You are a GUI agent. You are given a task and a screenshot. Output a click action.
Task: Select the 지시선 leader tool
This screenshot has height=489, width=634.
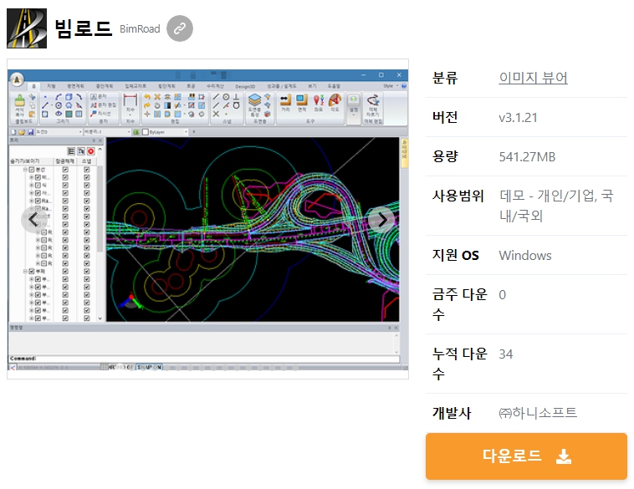(100, 114)
